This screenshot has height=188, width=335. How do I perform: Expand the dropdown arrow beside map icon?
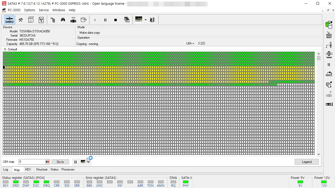click(146, 20)
